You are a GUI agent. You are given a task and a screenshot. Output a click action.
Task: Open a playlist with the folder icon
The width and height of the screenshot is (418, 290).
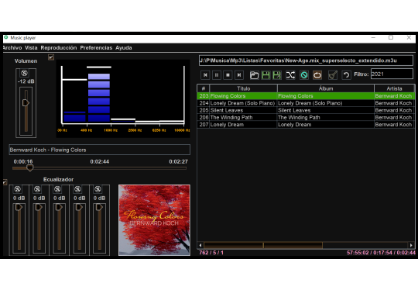pos(255,75)
